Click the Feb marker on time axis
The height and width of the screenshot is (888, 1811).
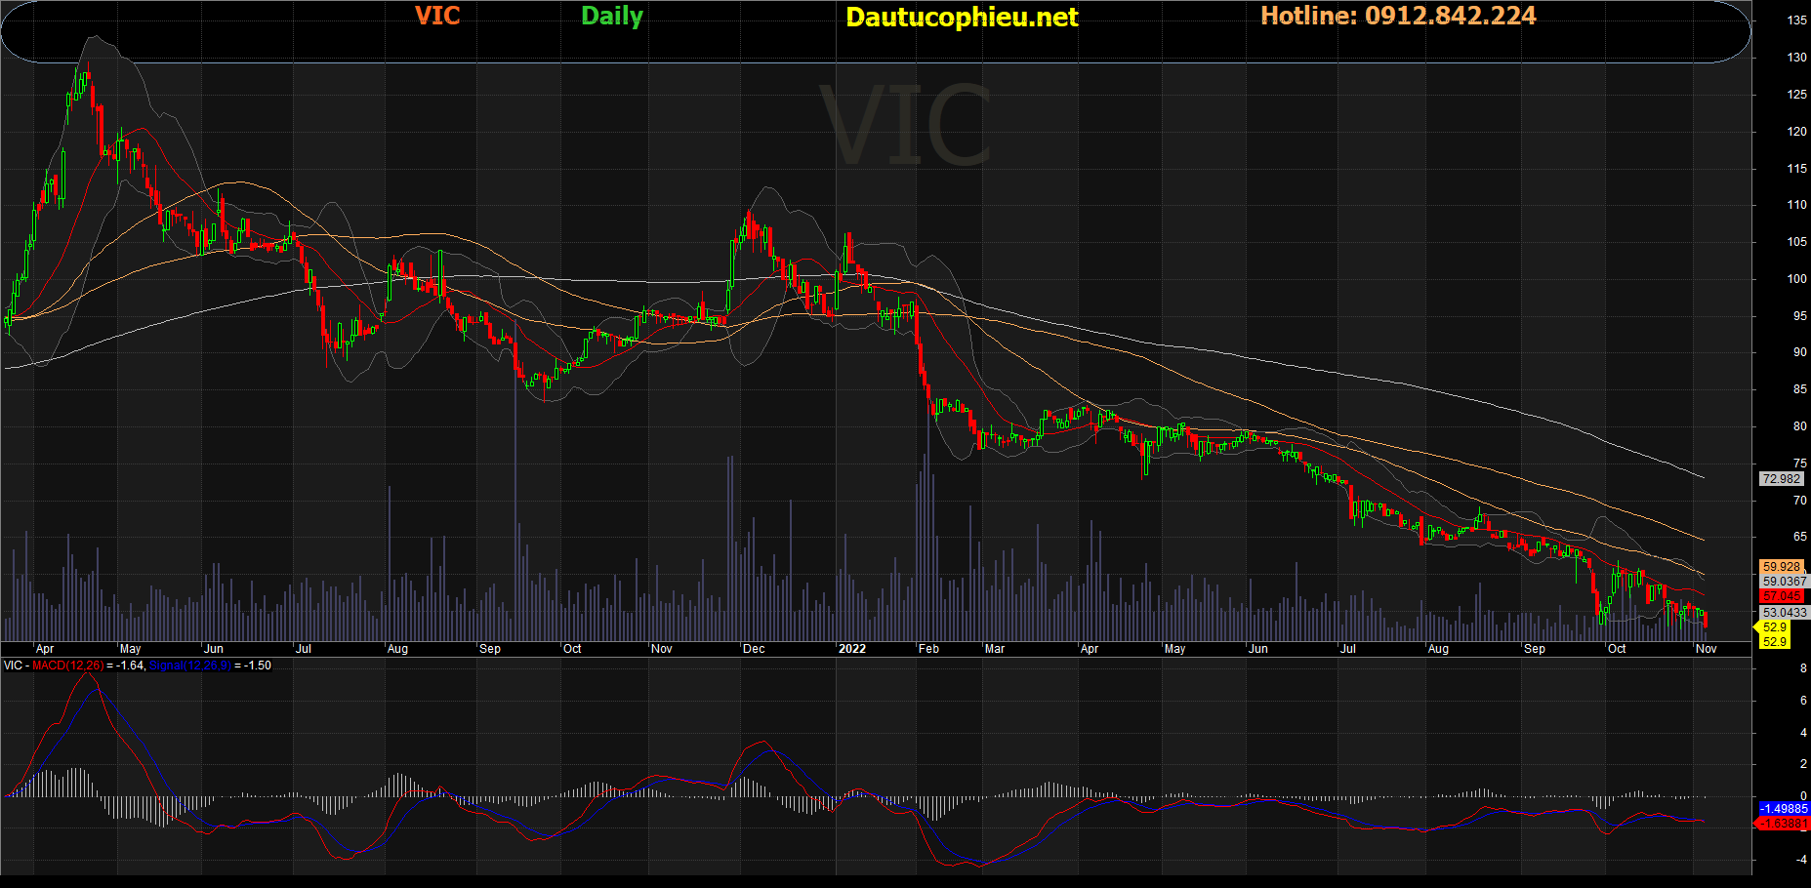pyautogui.click(x=928, y=649)
